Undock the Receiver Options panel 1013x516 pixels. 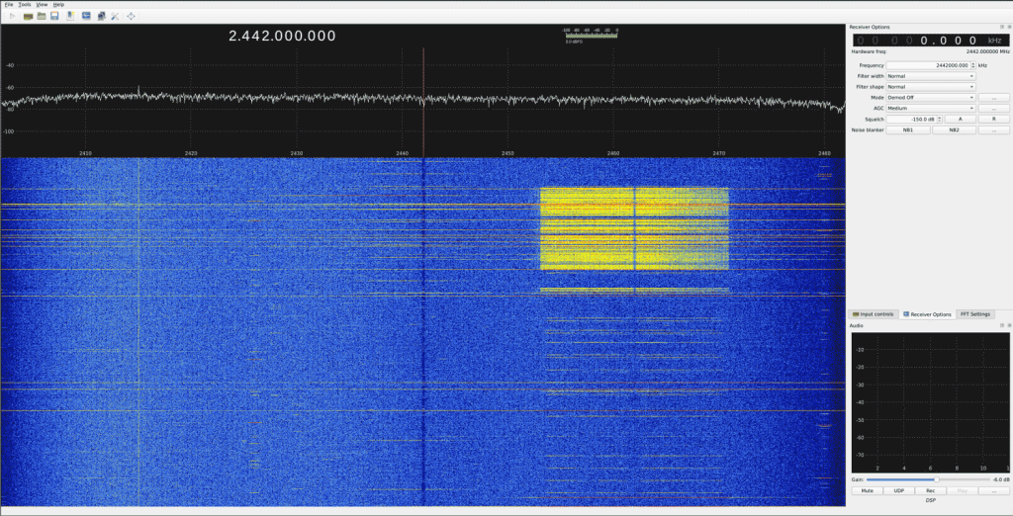coord(1001,27)
